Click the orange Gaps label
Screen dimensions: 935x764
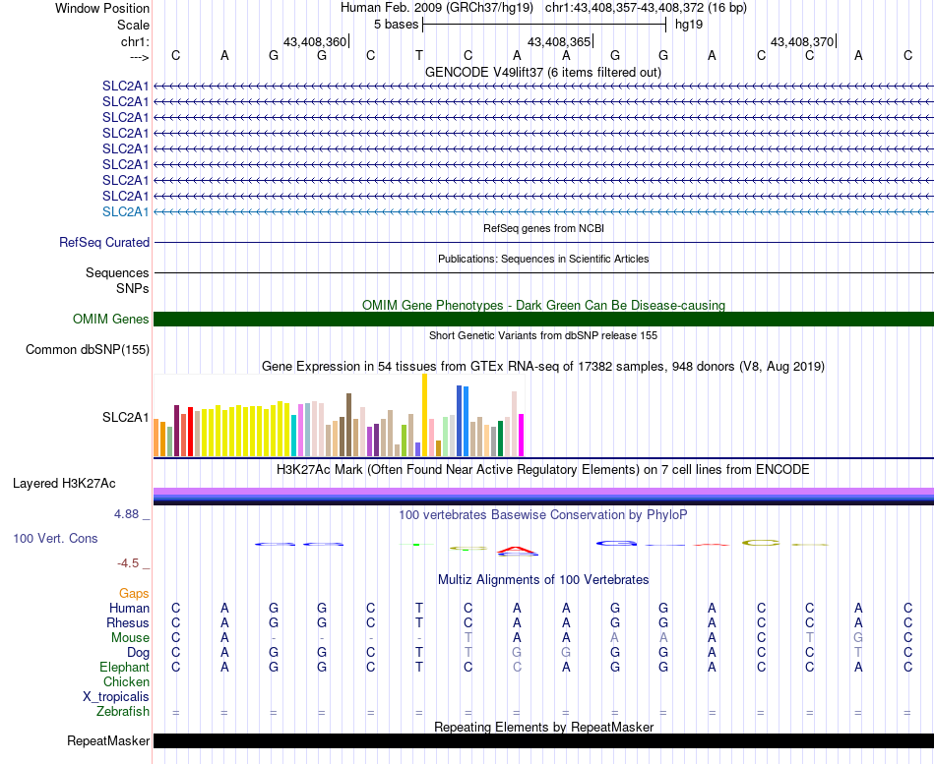coord(134,593)
